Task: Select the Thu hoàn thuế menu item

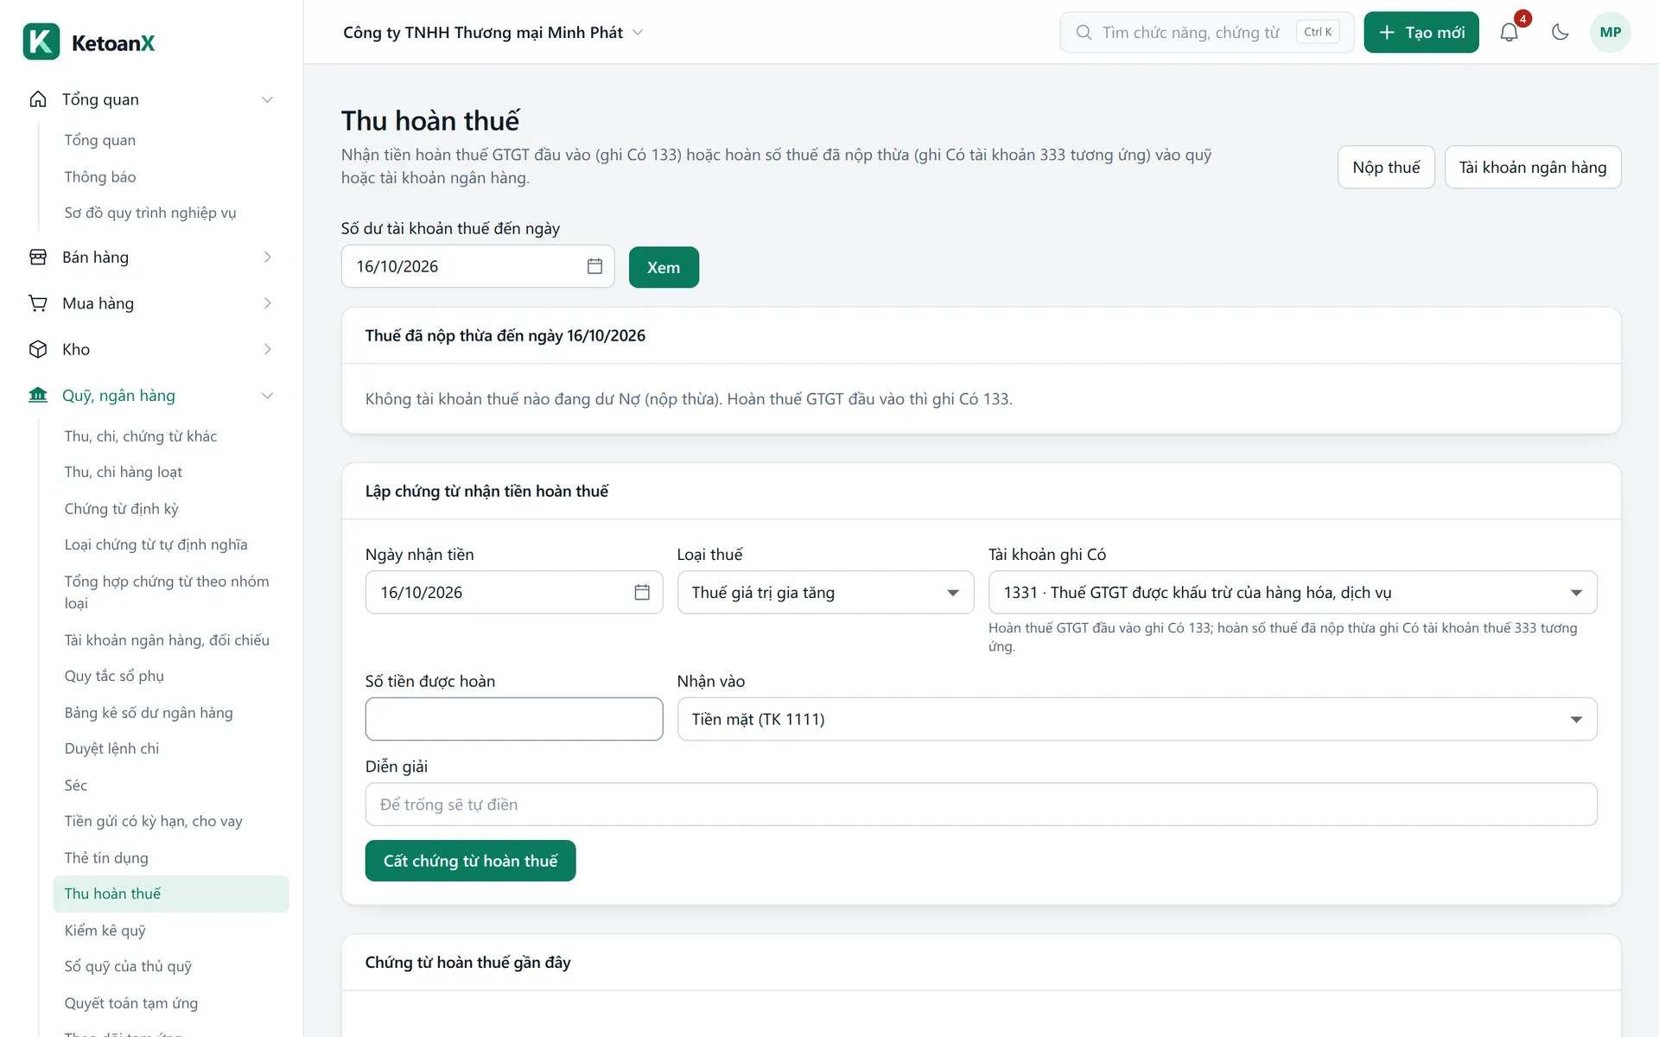Action: click(x=171, y=894)
